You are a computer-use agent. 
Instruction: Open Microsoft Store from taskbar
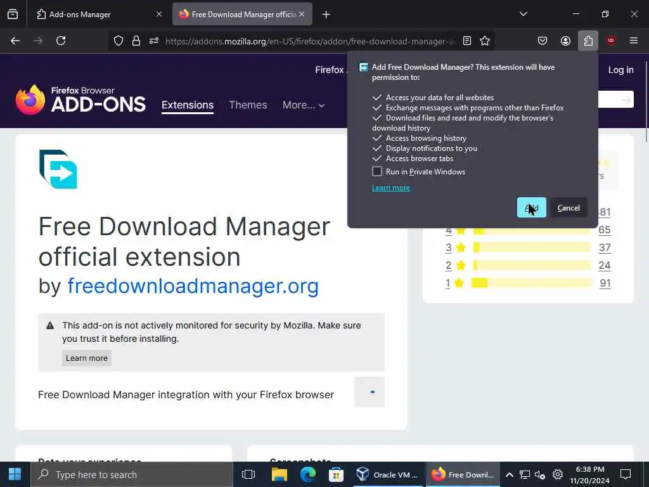tap(336, 474)
